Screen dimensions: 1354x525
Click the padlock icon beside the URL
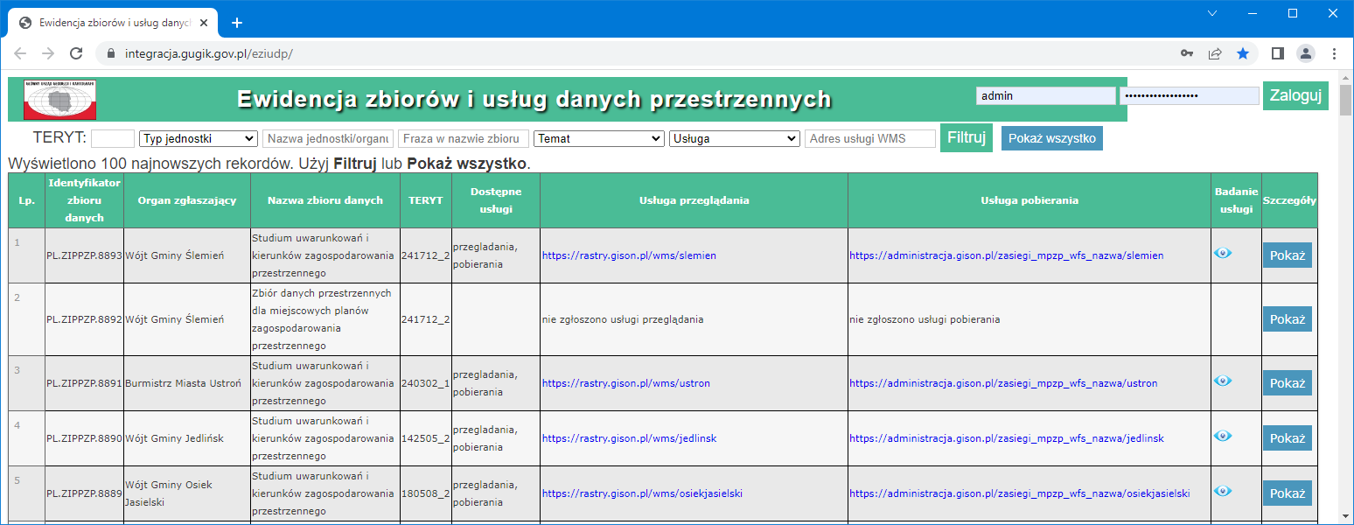coord(109,52)
